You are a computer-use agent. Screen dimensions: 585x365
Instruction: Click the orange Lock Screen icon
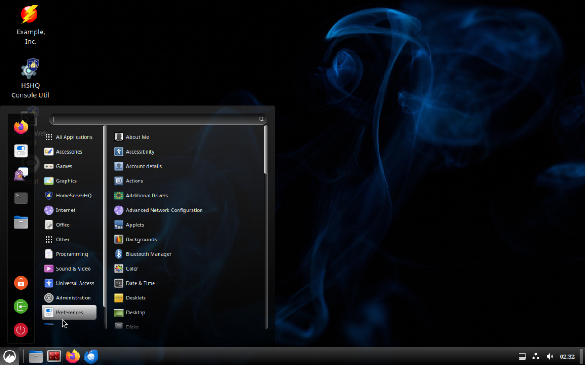click(x=21, y=283)
